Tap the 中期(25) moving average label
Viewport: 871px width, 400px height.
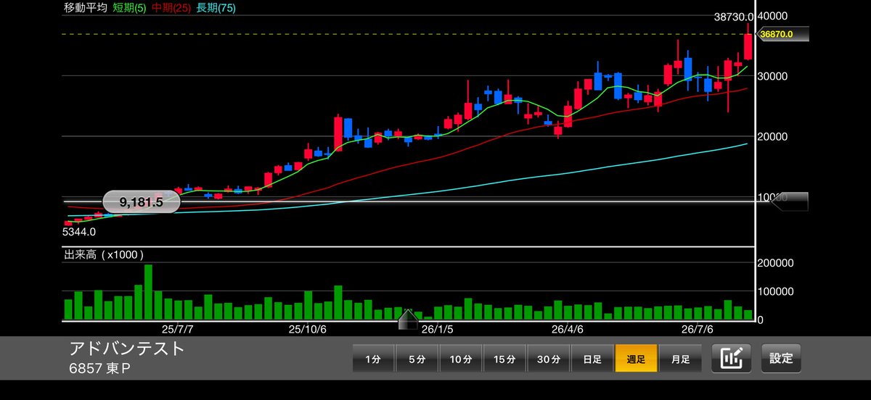pos(171,8)
